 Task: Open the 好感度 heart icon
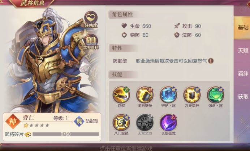pos(91,18)
